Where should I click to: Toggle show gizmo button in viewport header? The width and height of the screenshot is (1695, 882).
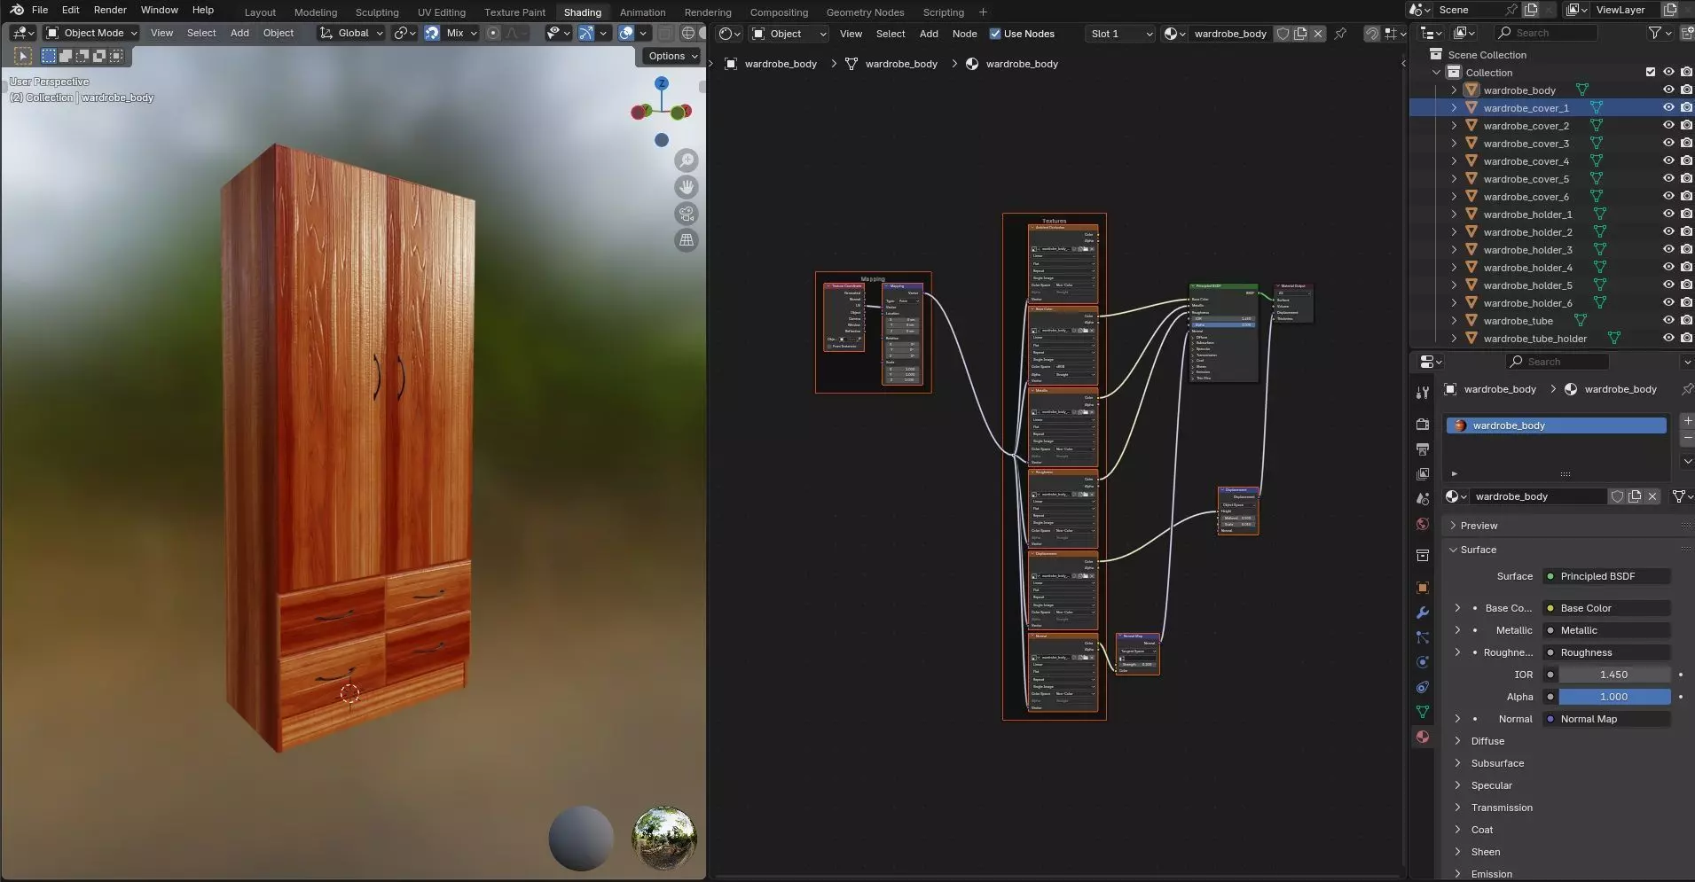tap(586, 33)
